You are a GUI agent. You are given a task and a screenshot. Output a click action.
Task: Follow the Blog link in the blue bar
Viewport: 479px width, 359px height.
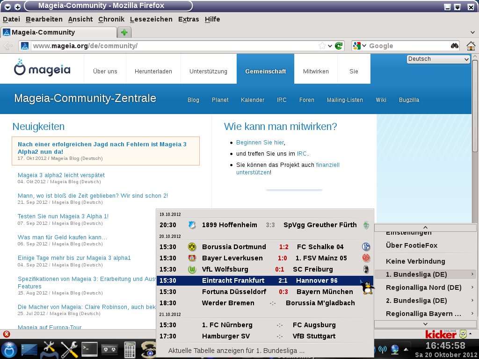(193, 100)
